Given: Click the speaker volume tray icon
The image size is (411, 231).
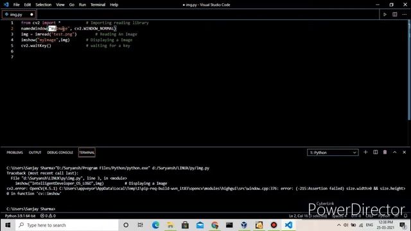Looking at the screenshot, I should (x=345, y=225).
